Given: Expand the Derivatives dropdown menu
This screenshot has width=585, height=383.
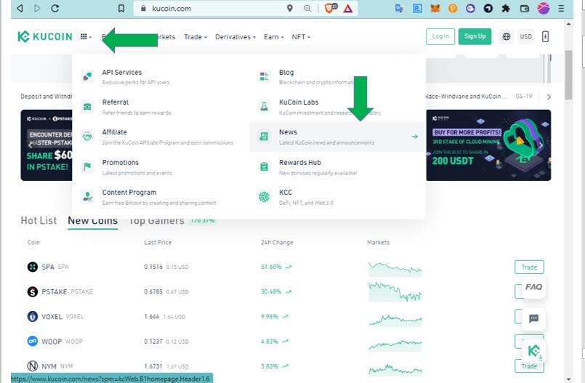Looking at the screenshot, I should [x=235, y=37].
